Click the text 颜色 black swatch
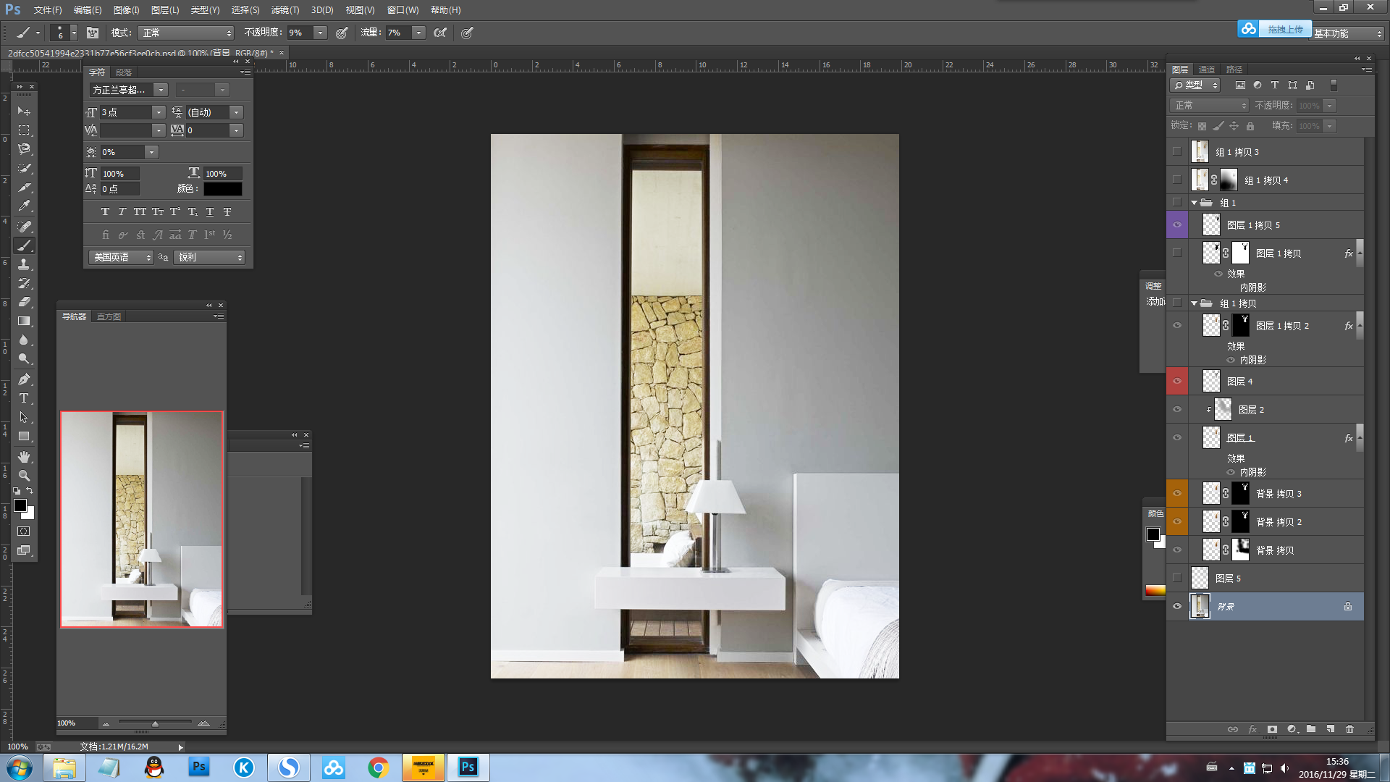Screen dimensions: 1390x782 [x=222, y=189]
